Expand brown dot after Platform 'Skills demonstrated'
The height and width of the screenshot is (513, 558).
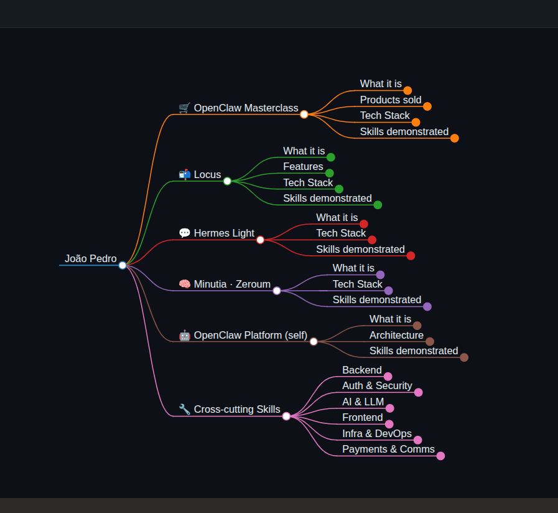click(464, 357)
